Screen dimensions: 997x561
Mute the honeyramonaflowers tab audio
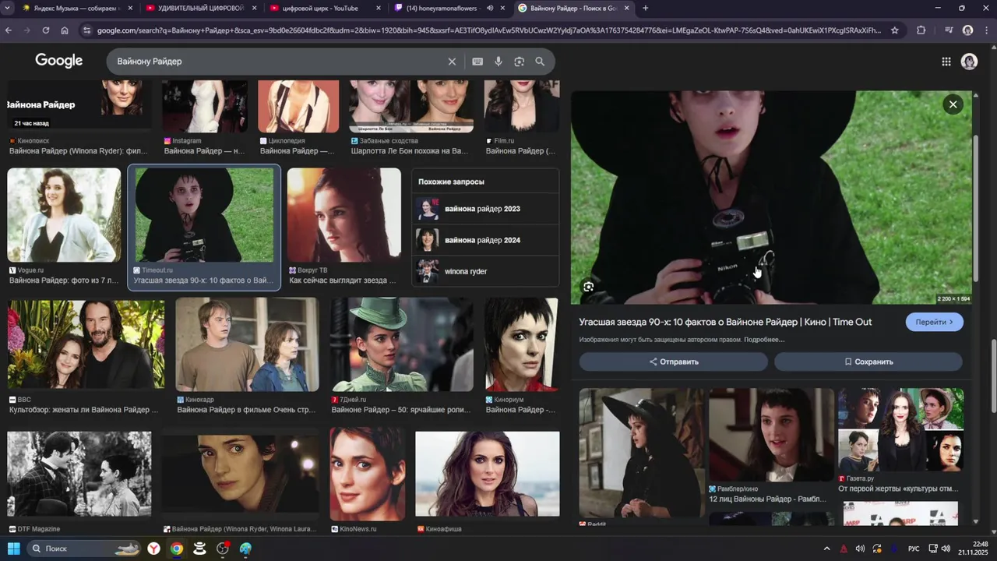[490, 9]
